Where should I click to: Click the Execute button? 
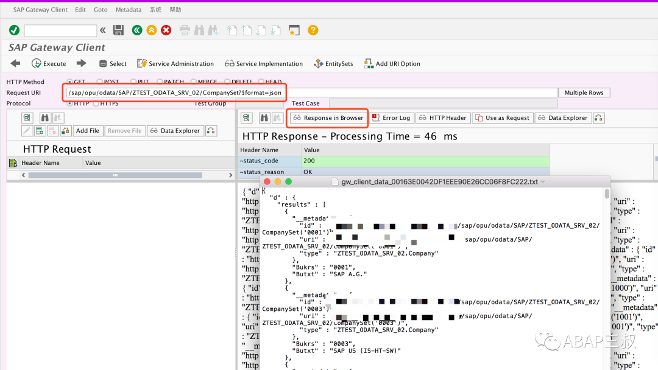(x=49, y=63)
